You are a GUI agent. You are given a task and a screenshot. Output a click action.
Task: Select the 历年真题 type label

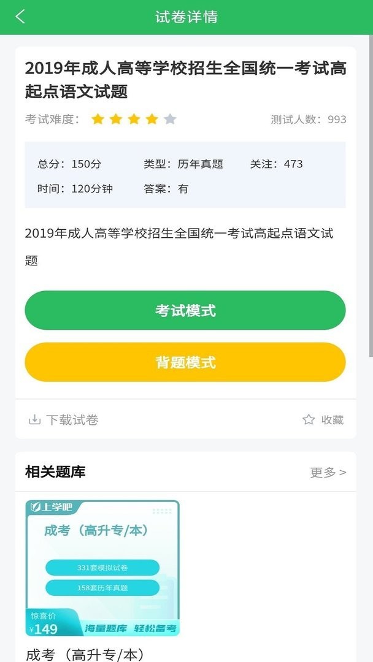point(201,164)
